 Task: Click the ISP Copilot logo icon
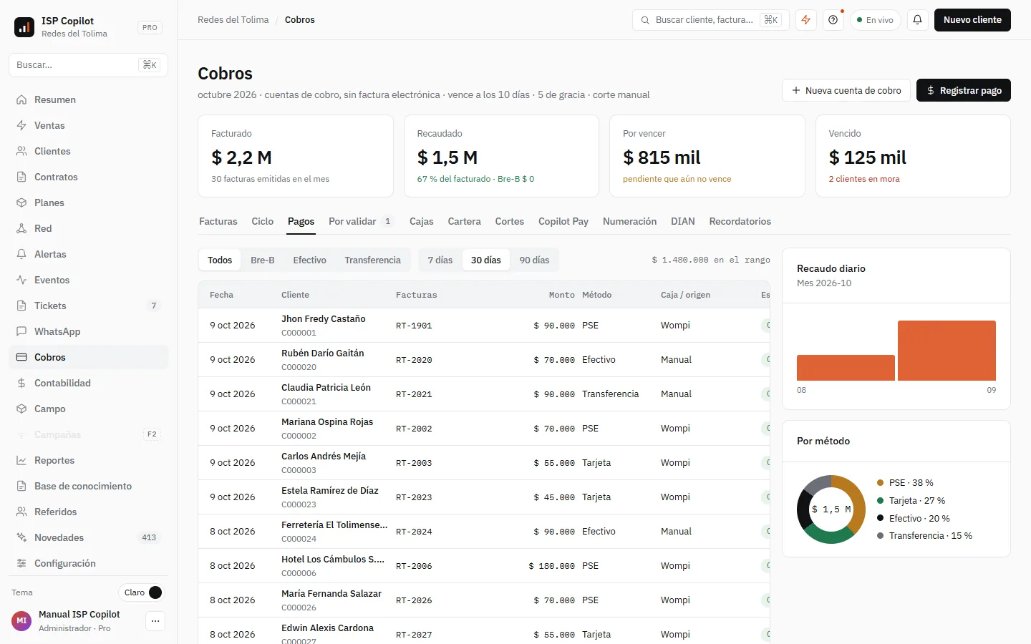24,27
